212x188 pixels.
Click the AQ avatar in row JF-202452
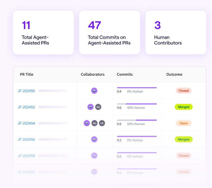98,107
